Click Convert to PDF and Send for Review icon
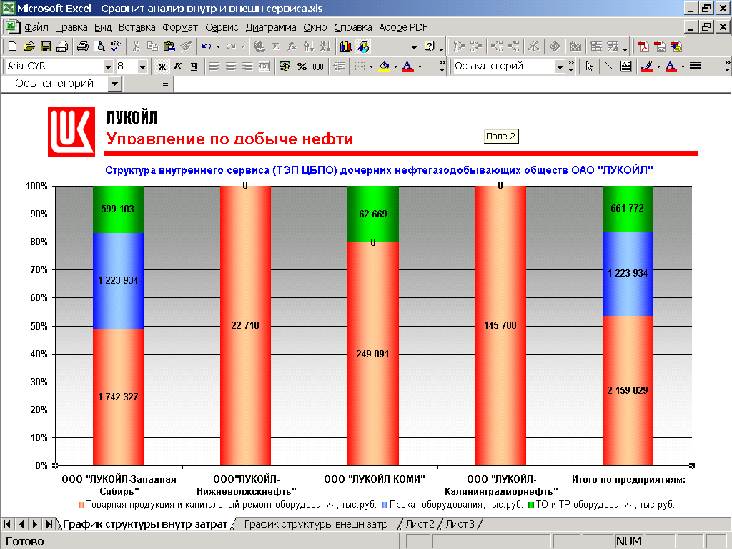Image resolution: width=732 pixels, height=549 pixels. tap(676, 46)
